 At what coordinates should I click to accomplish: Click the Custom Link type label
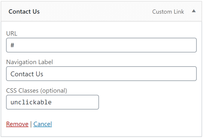coord(168,12)
